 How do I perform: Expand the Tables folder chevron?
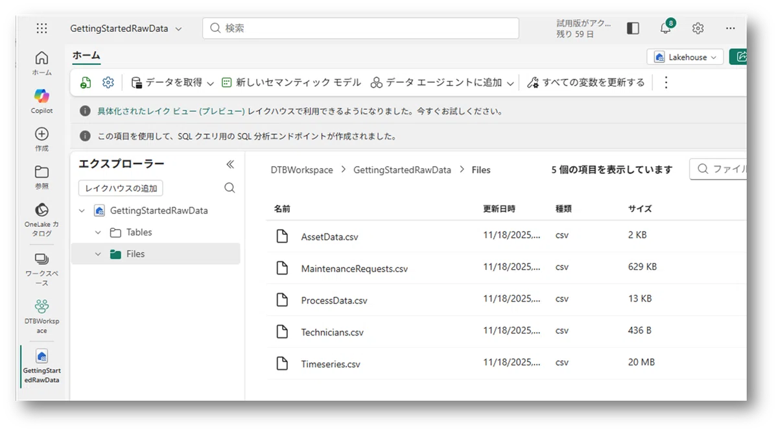(98, 232)
